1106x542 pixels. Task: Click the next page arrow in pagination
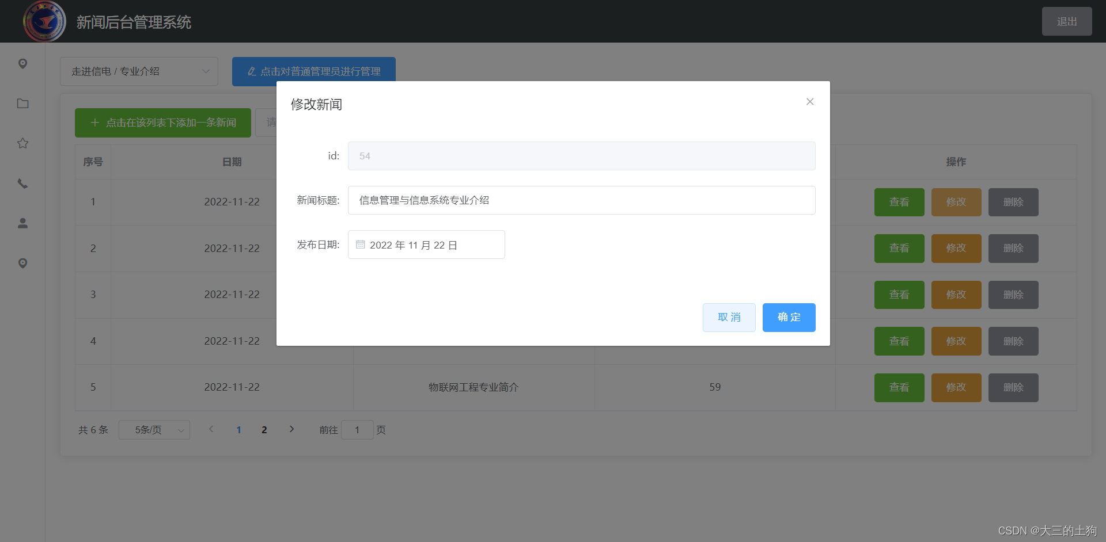pos(292,429)
